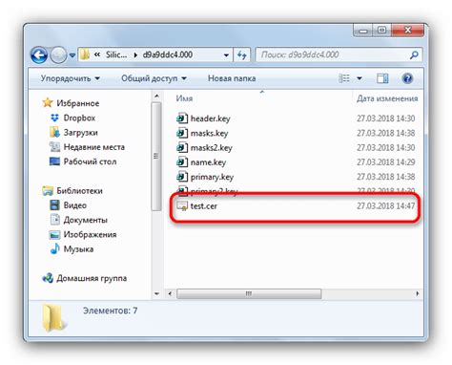
Task: Change view with the view mode icon
Action: (x=344, y=78)
